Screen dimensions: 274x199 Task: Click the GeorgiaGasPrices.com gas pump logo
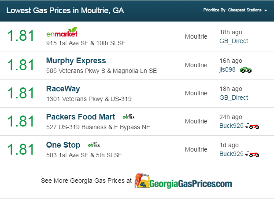point(142,181)
